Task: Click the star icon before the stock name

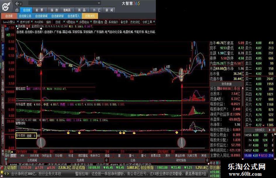Action: point(17,26)
